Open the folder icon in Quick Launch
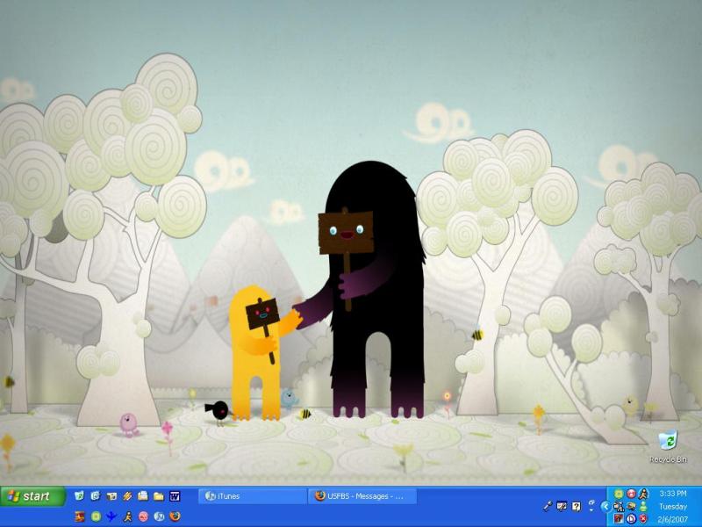702x527 pixels. click(x=159, y=496)
